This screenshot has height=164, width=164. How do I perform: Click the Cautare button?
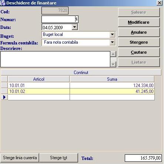139,52
